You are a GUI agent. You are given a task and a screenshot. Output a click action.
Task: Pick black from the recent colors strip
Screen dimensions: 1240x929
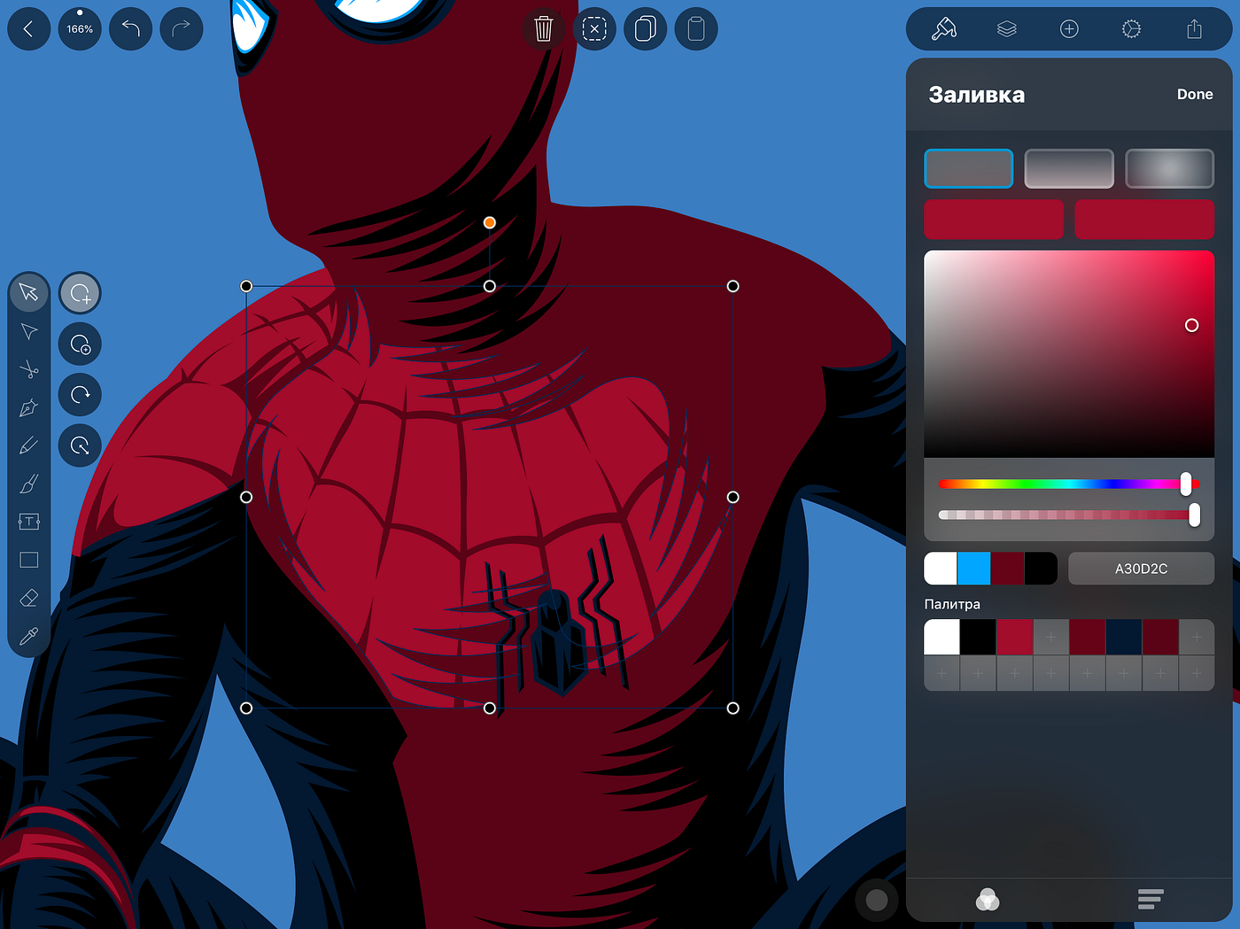click(x=1041, y=569)
